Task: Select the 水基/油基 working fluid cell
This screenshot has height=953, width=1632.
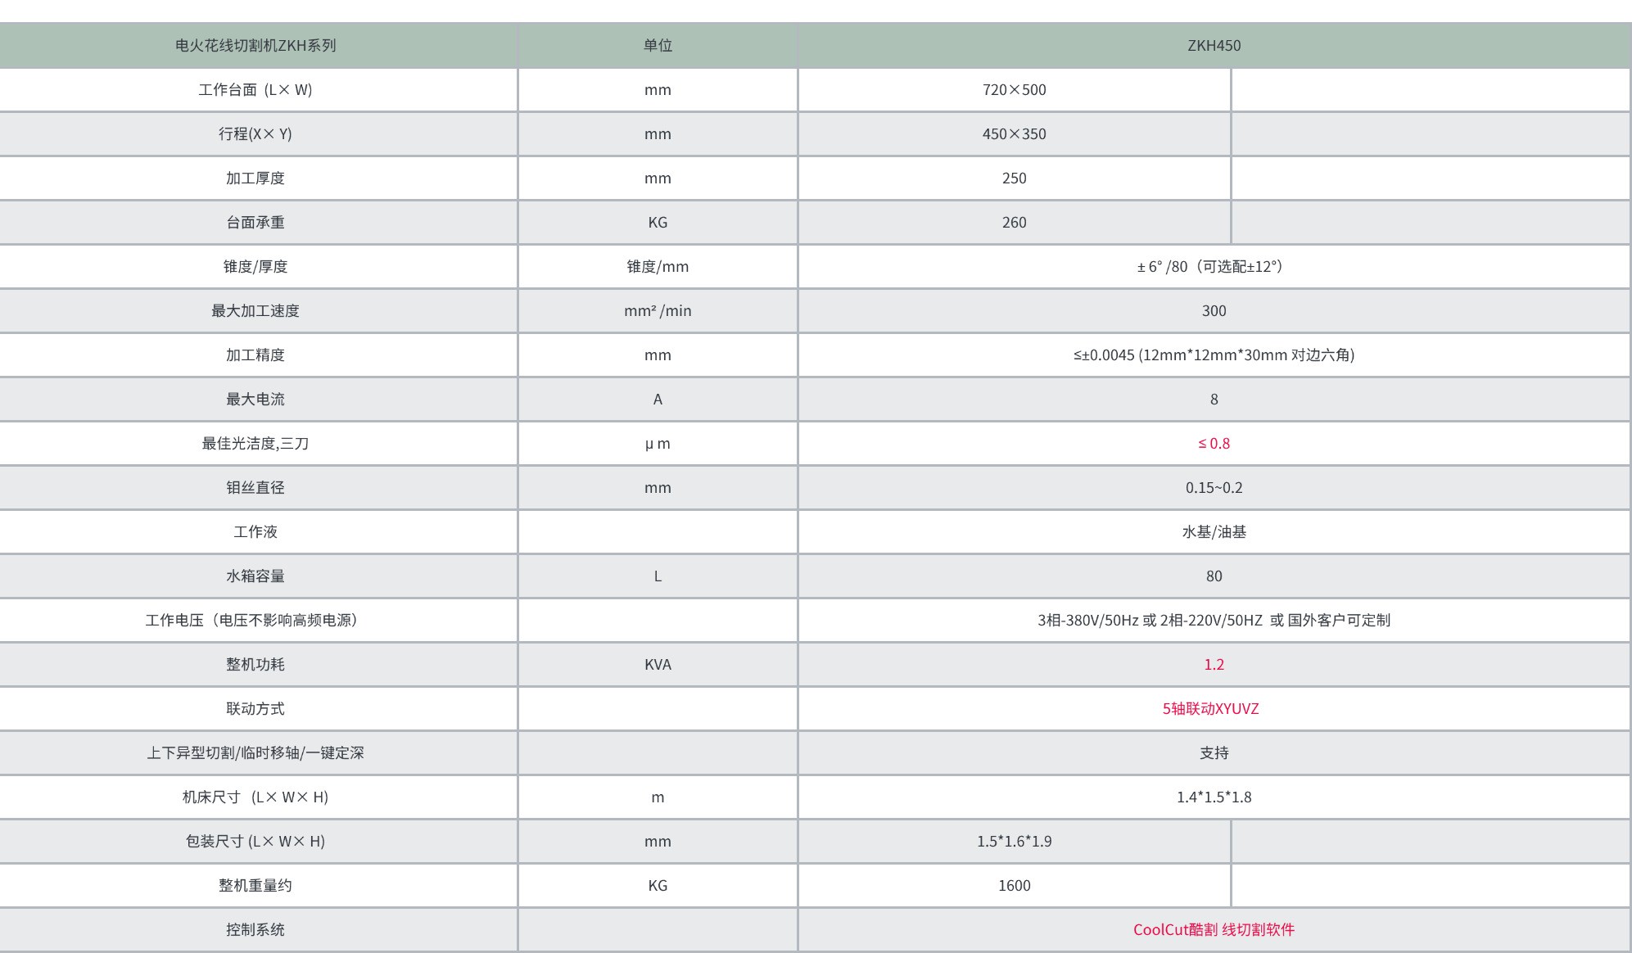Action: [1214, 532]
